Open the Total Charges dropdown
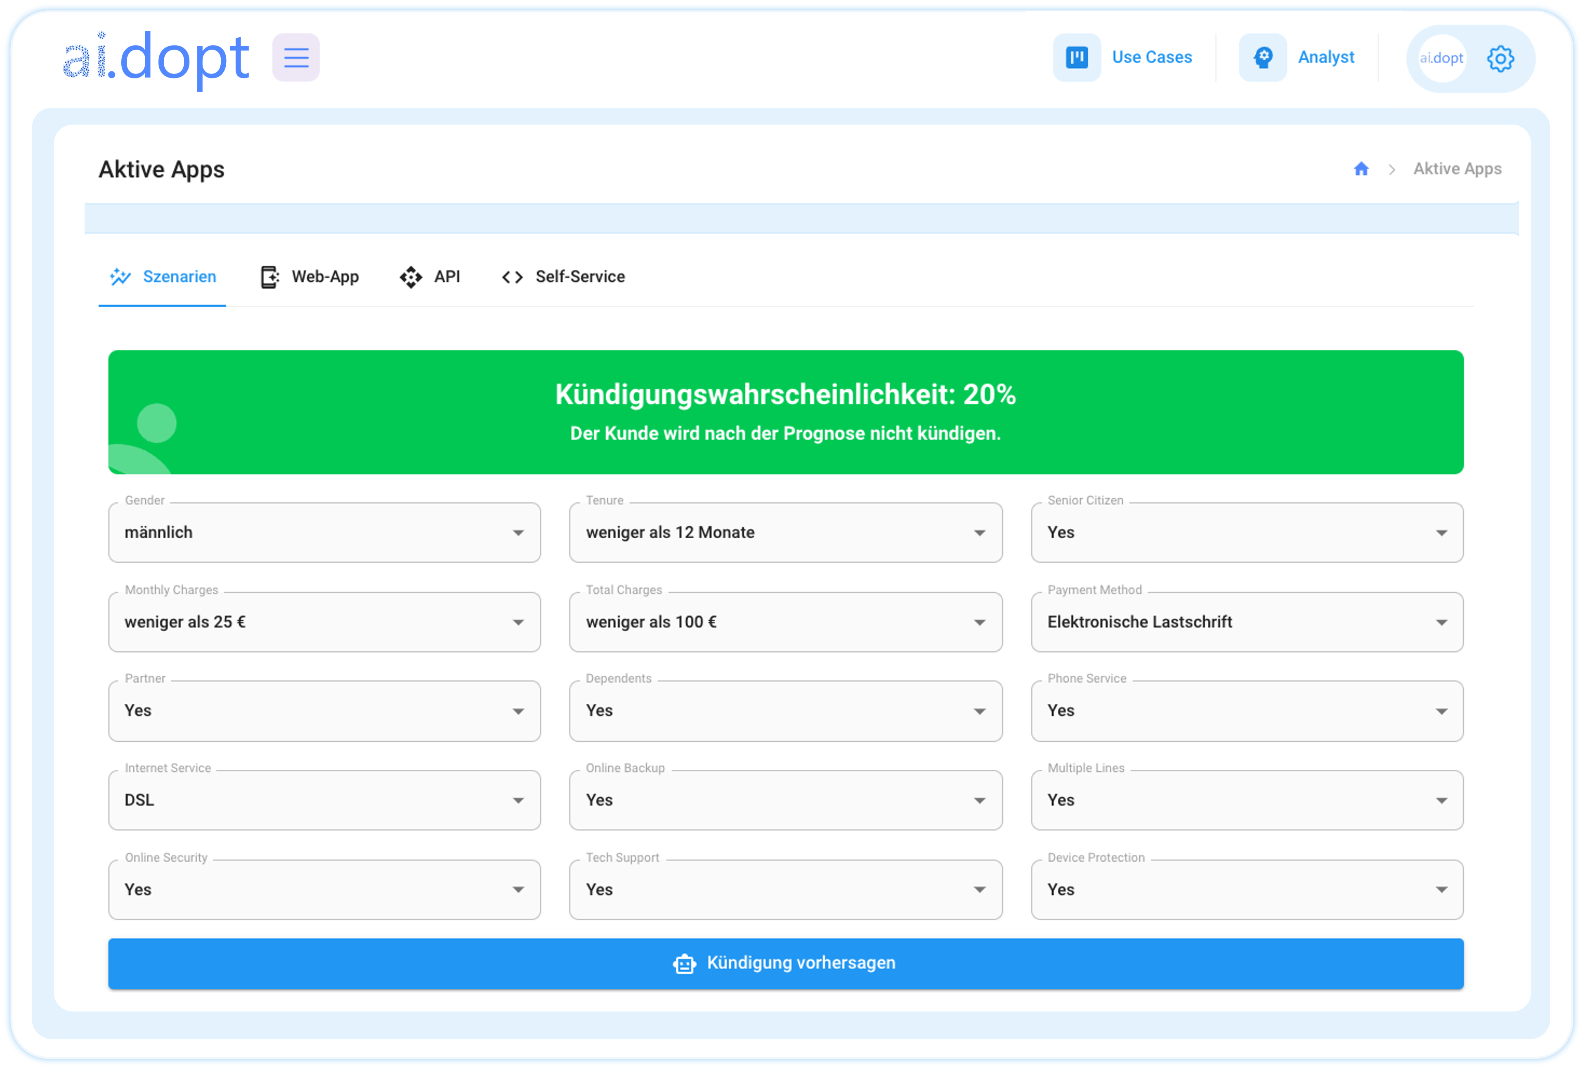The height and width of the screenshot is (1070, 1583). 785,622
